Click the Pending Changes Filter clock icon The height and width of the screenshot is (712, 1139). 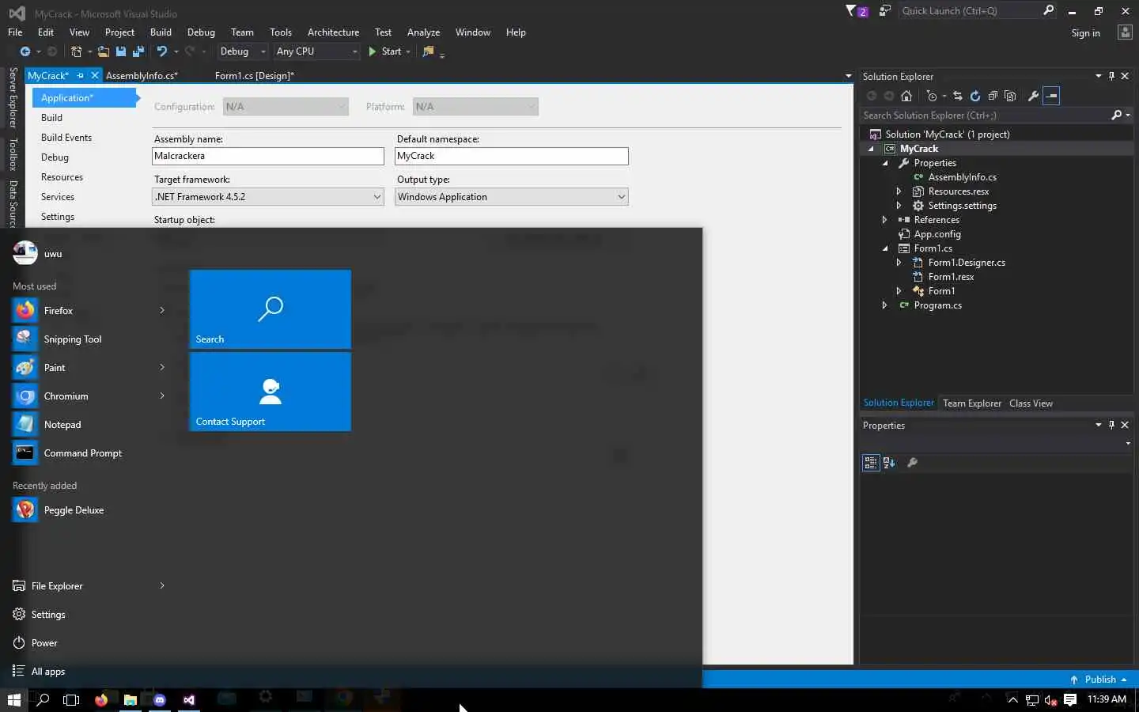pyautogui.click(x=933, y=96)
